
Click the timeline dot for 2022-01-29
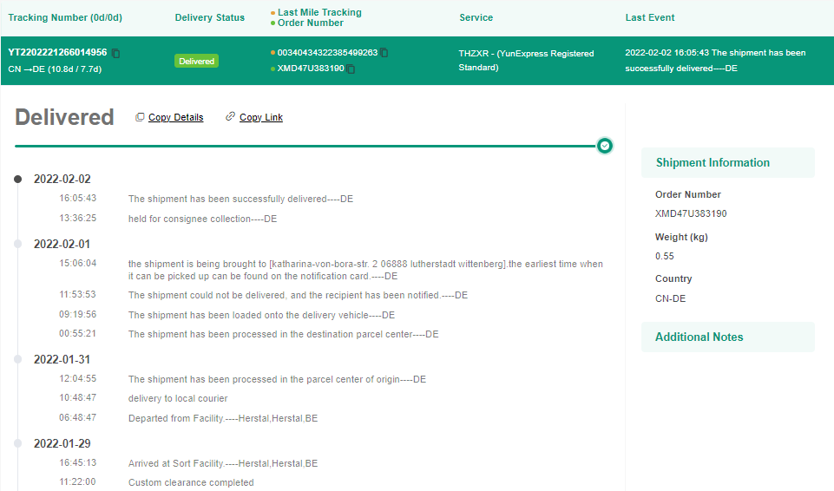pyautogui.click(x=17, y=443)
